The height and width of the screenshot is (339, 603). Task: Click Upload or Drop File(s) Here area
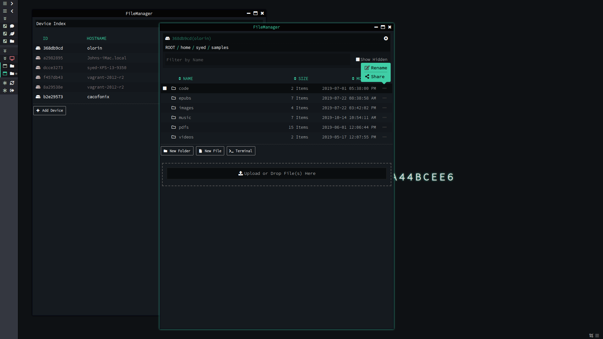[276, 174]
